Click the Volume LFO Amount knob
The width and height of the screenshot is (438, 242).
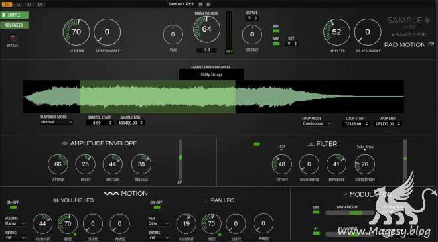pyautogui.click(x=42, y=224)
